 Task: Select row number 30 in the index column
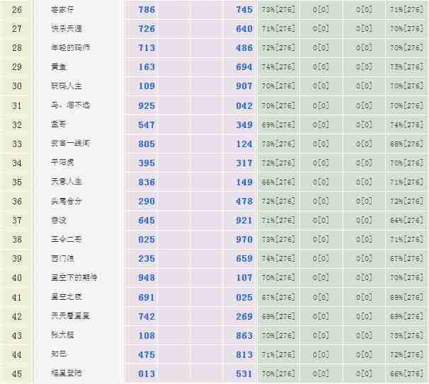click(17, 86)
